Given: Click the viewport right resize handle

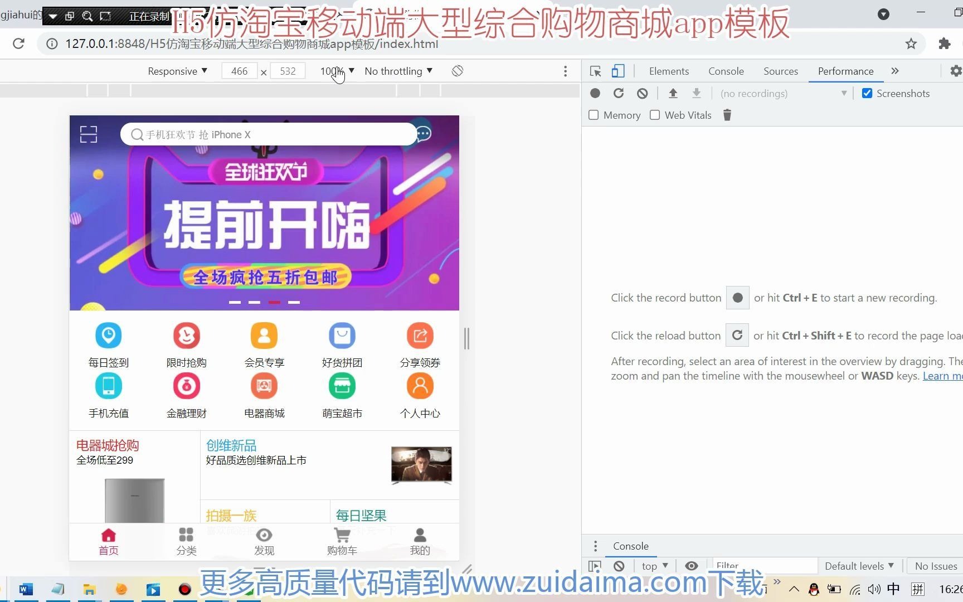Looking at the screenshot, I should pos(466,338).
